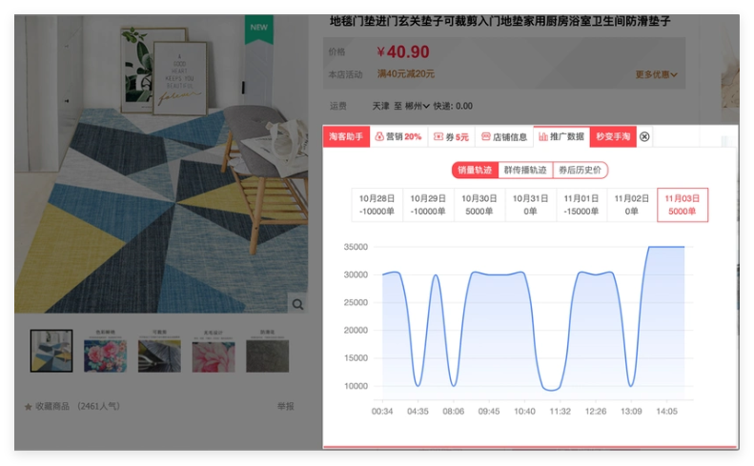Click 收藏商品 (2461人气) link

[x=77, y=406]
